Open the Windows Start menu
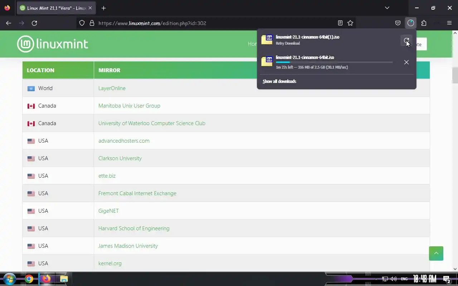 pyautogui.click(x=10, y=279)
